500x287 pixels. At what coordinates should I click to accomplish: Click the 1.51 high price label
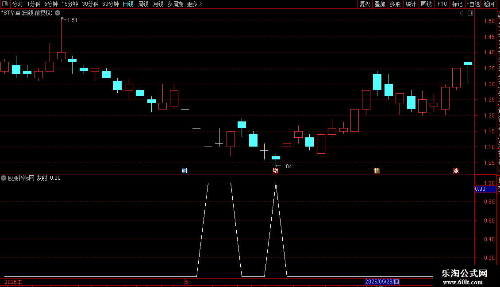73,20
